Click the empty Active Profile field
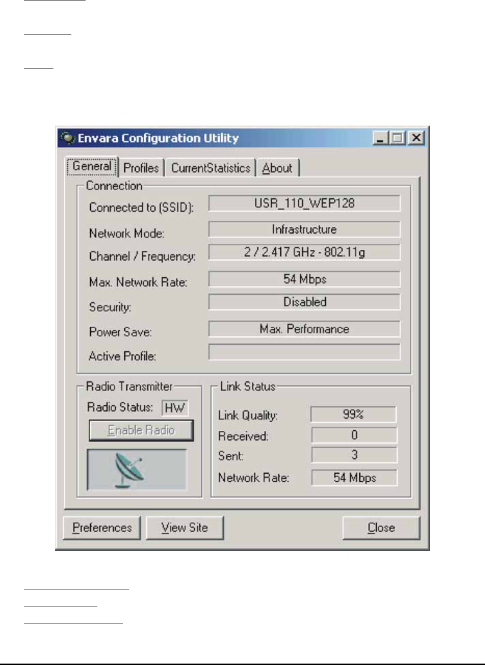 [304, 352]
